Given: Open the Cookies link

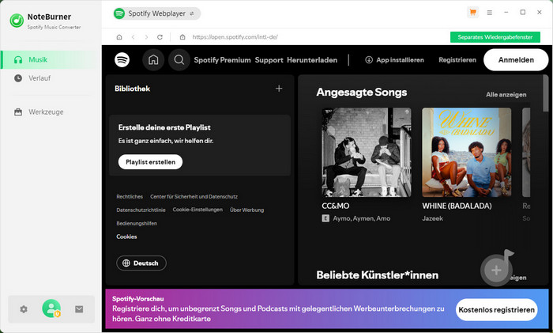Looking at the screenshot, I should (126, 237).
